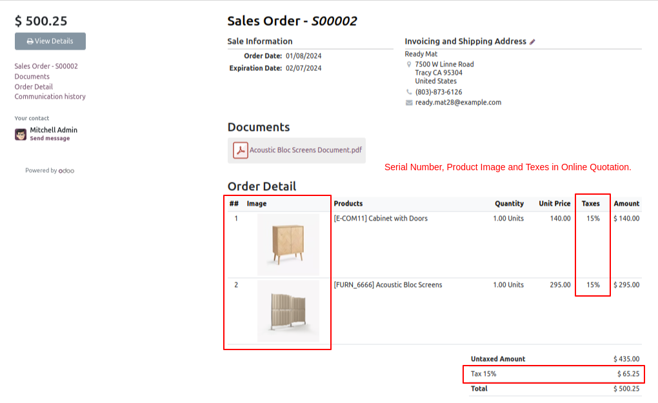
Task: Open Communication history sidebar link
Action: [50, 97]
